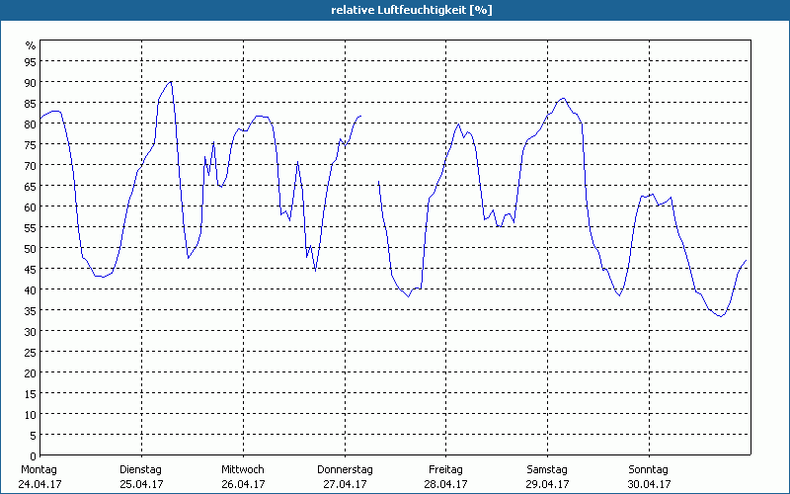The width and height of the screenshot is (790, 494).
Task: Select the 0 y-axis label
Action: click(34, 456)
